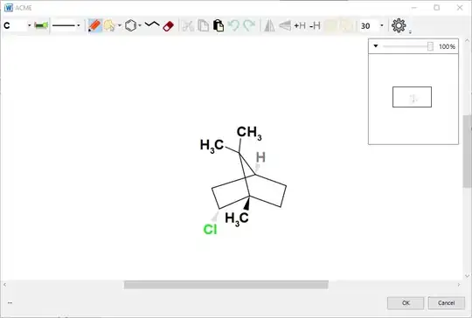Select the chain drawing tool
The width and height of the screenshot is (472, 318).
tap(152, 24)
